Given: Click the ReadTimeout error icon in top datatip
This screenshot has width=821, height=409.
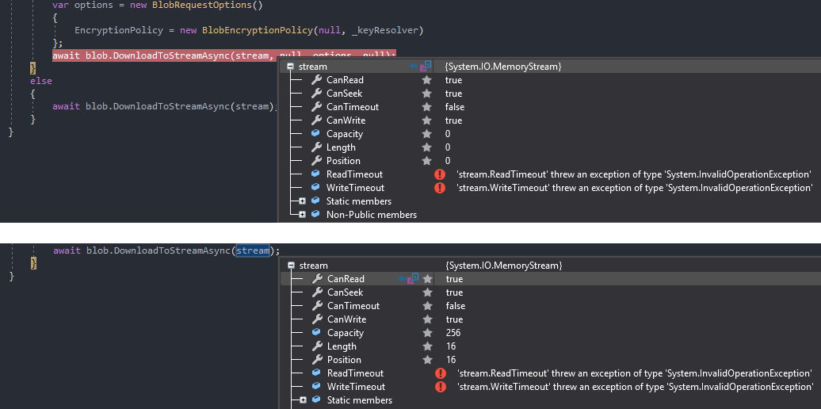Looking at the screenshot, I should [440, 174].
